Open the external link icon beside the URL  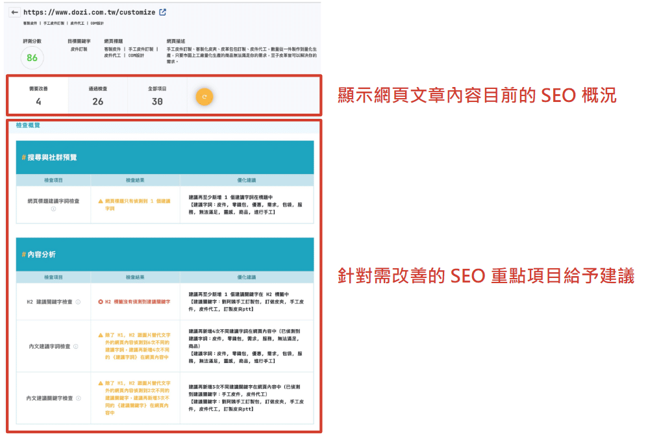(x=162, y=12)
